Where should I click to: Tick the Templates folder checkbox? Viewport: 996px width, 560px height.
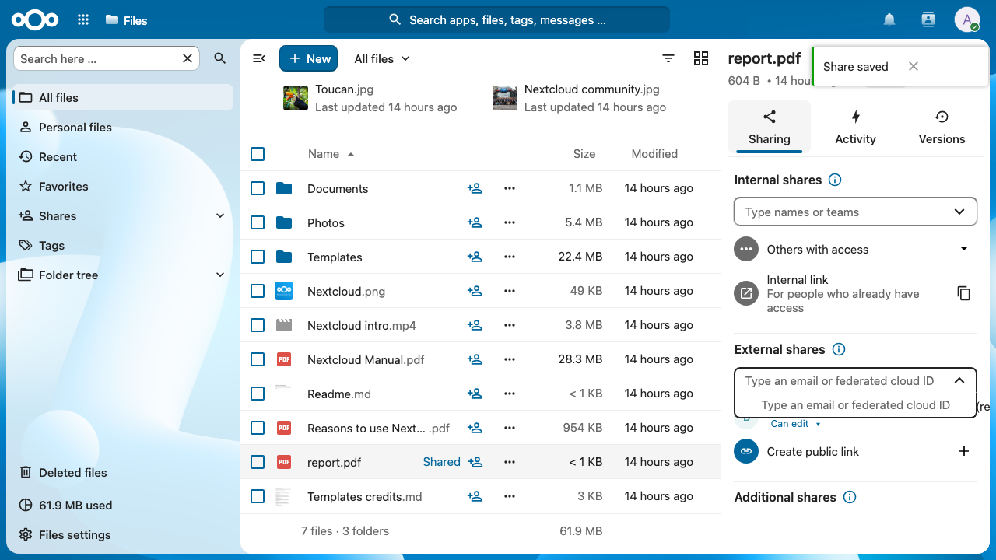click(258, 257)
